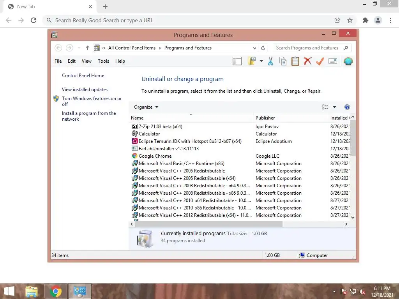Click the Up one level arrow
Screen dimensions: 399x299
pyautogui.click(x=88, y=48)
